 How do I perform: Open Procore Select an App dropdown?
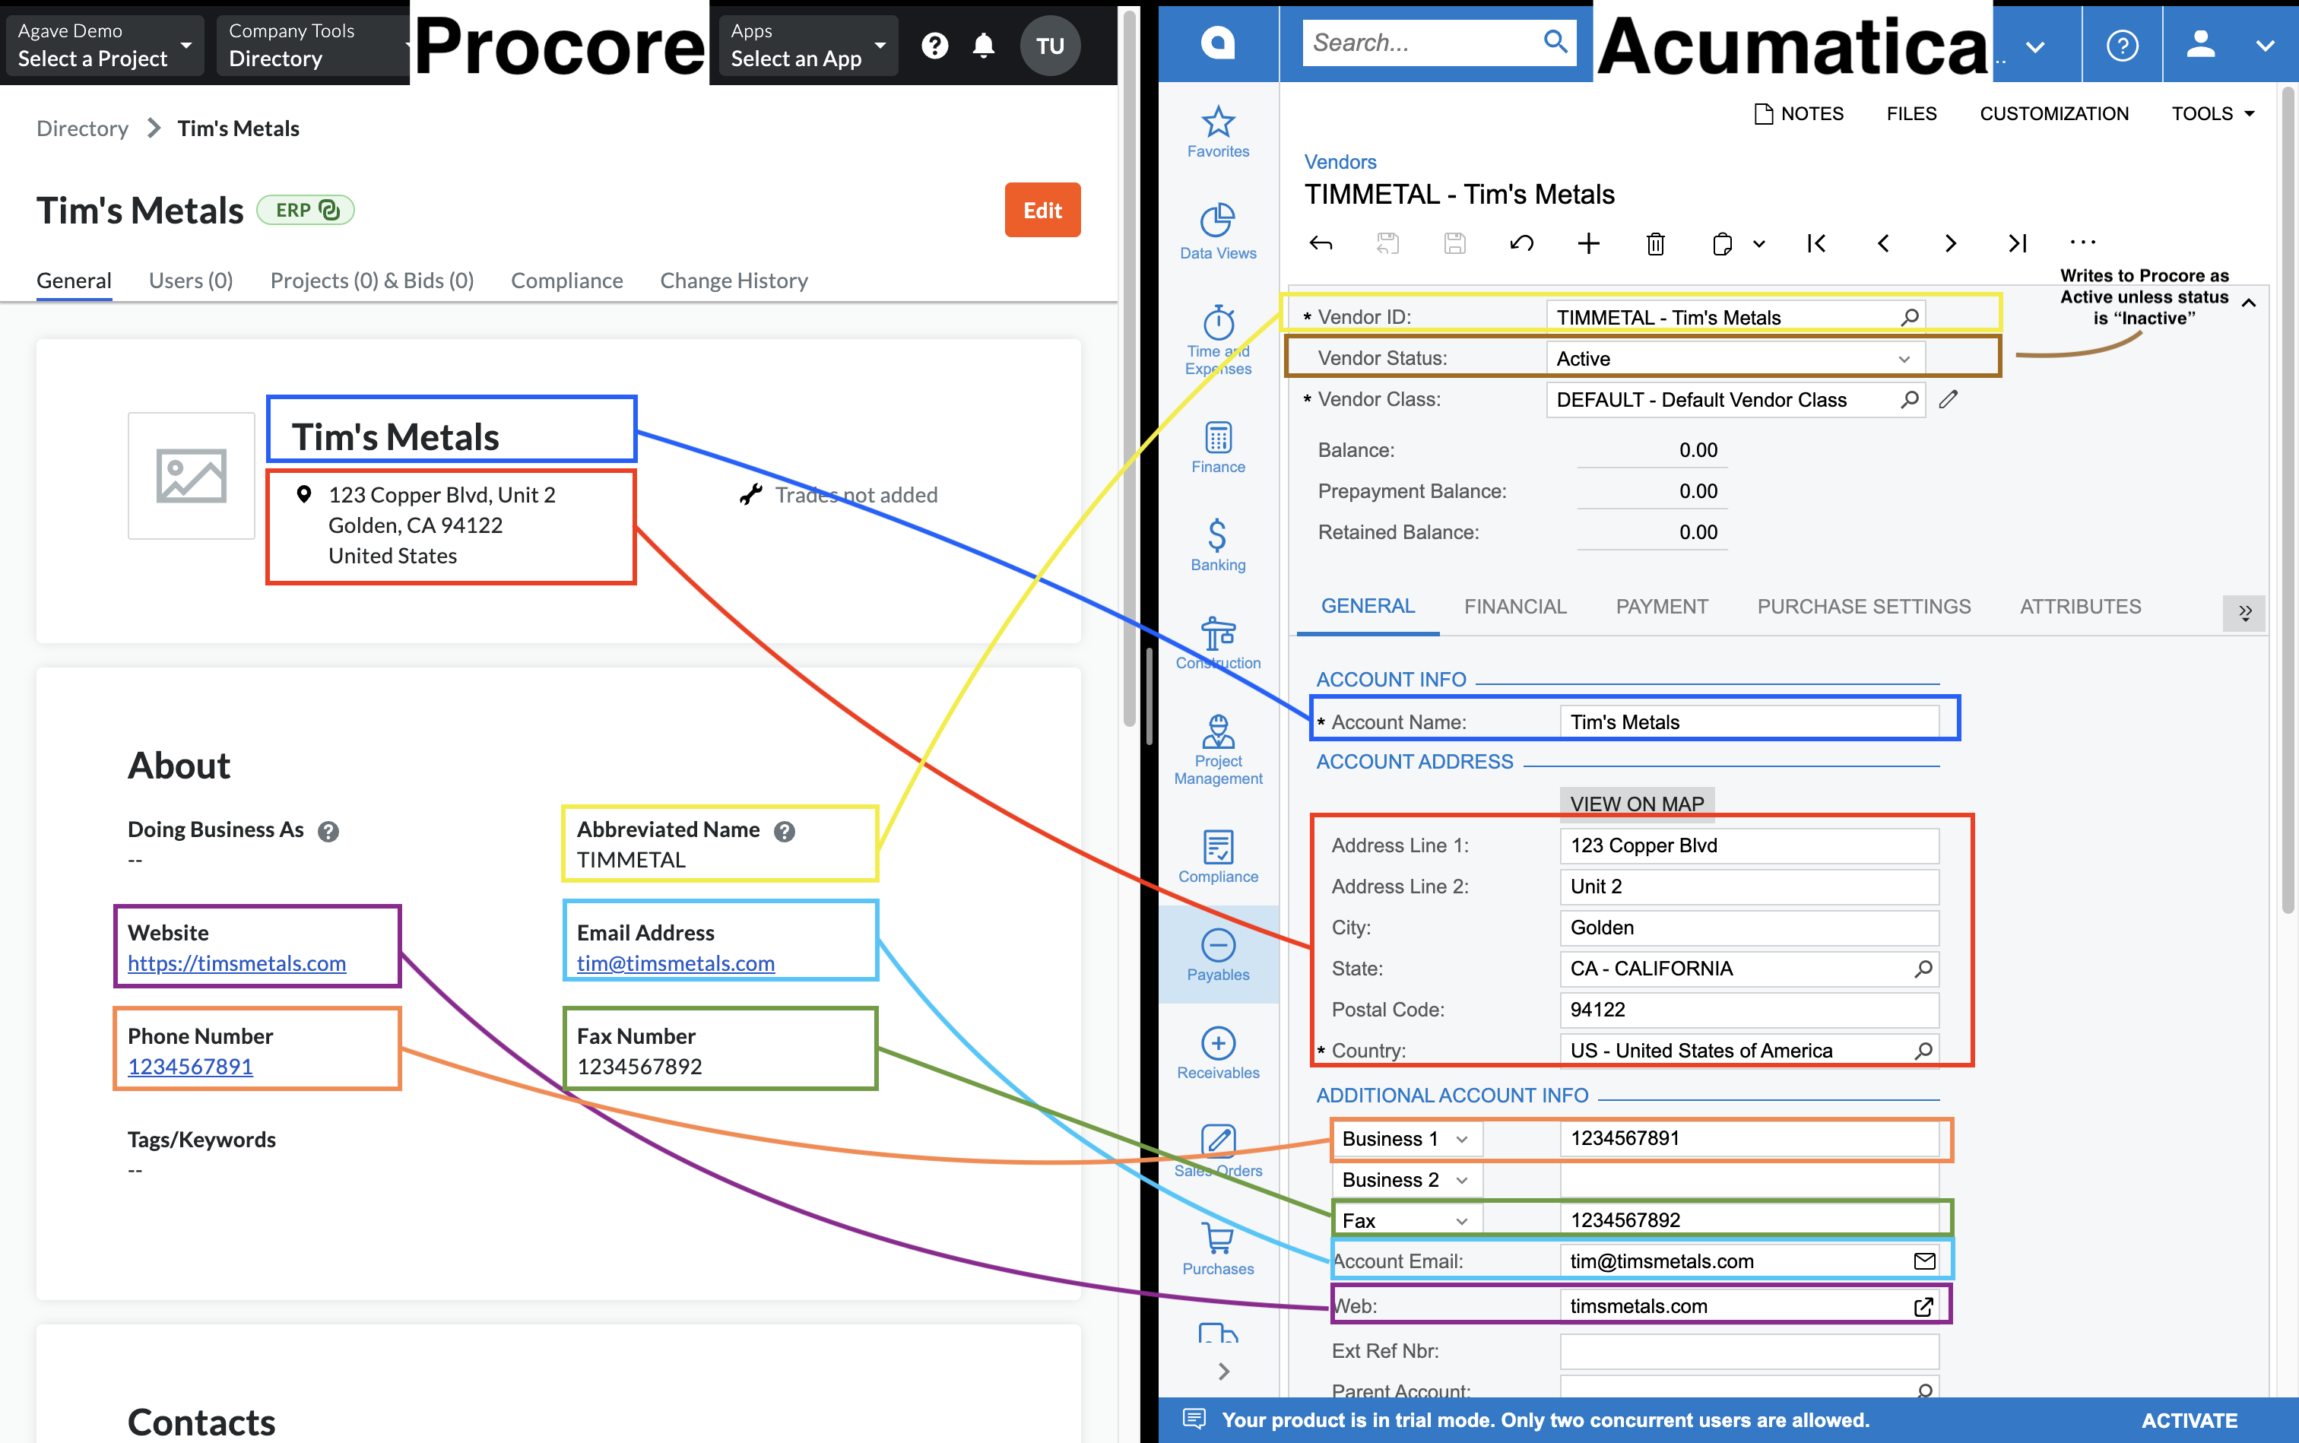pyautogui.click(x=808, y=45)
